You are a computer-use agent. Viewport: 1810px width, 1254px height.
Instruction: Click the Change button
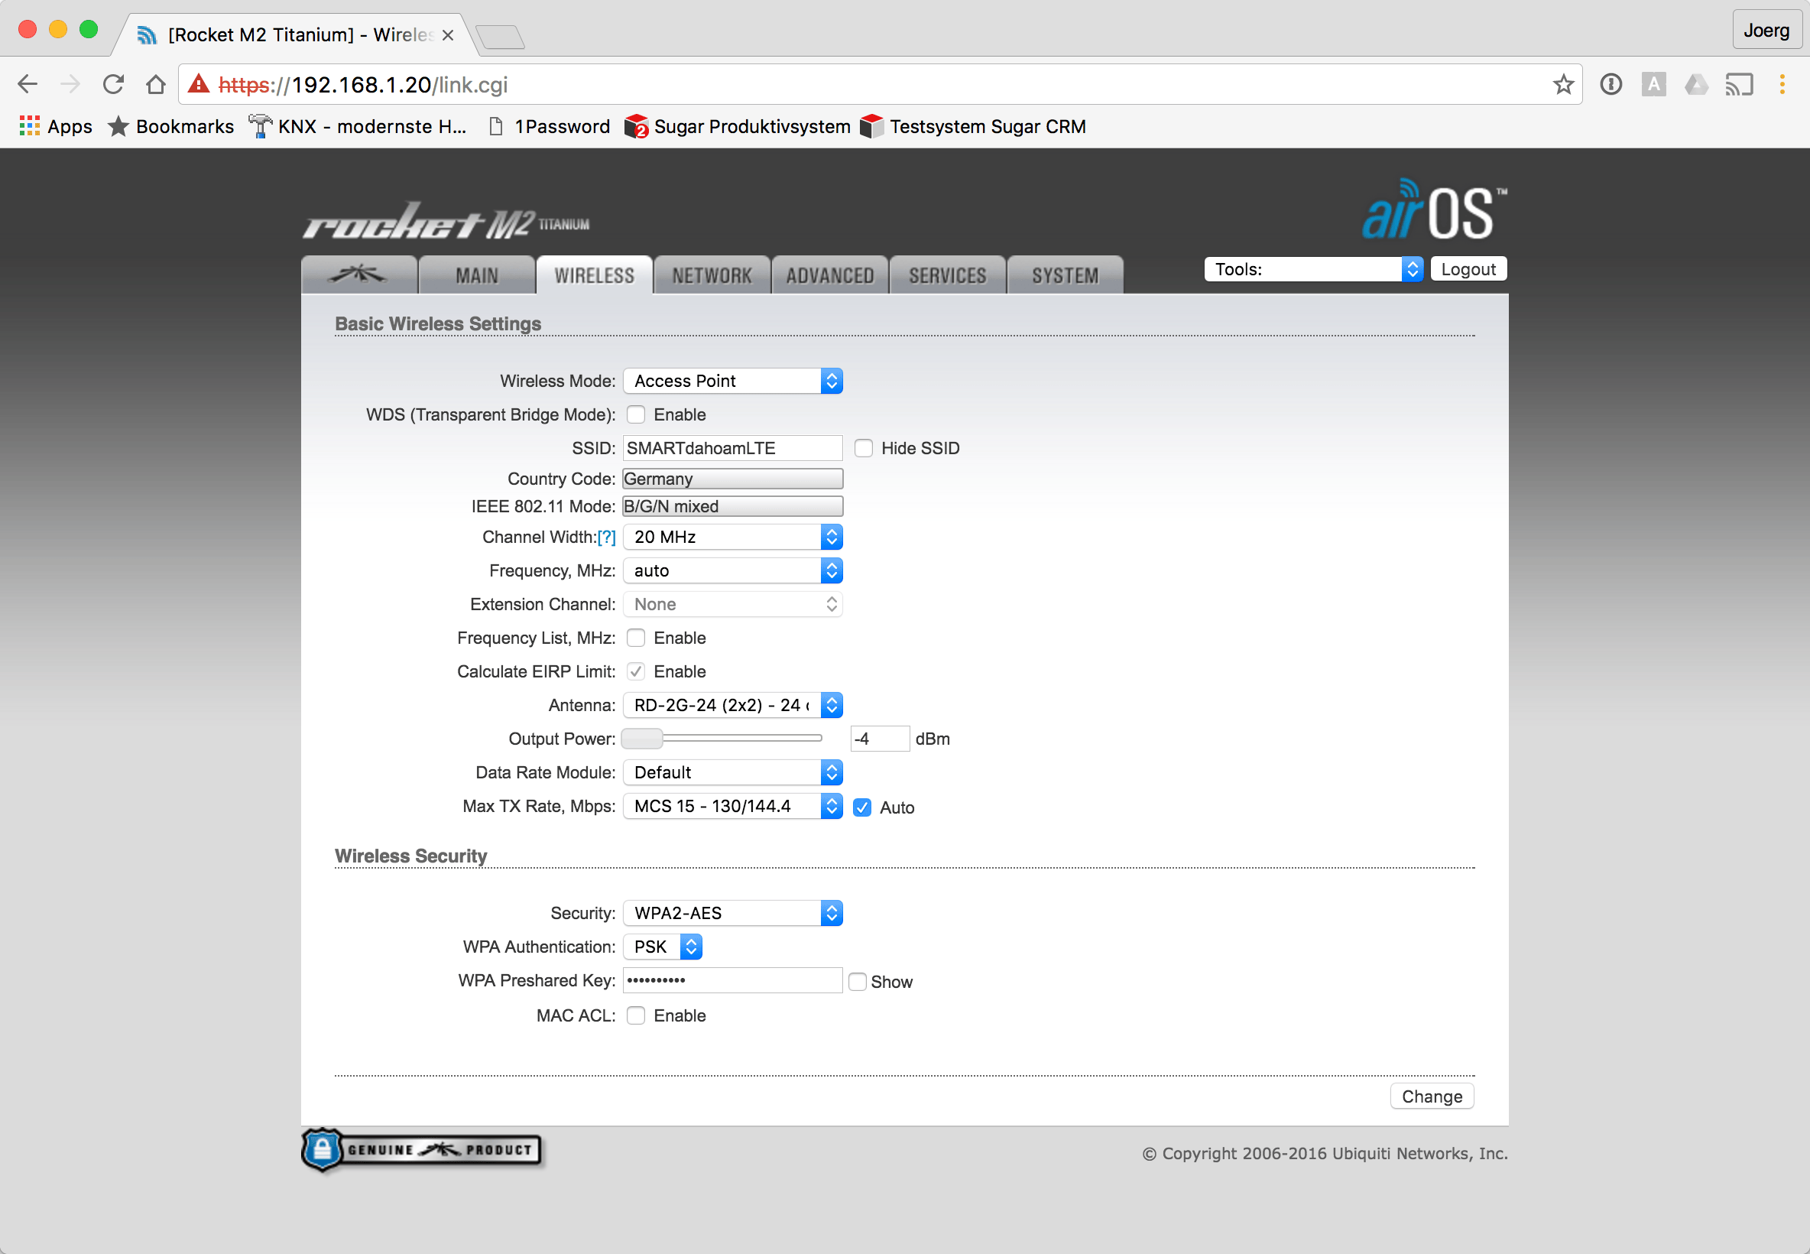click(x=1432, y=1096)
